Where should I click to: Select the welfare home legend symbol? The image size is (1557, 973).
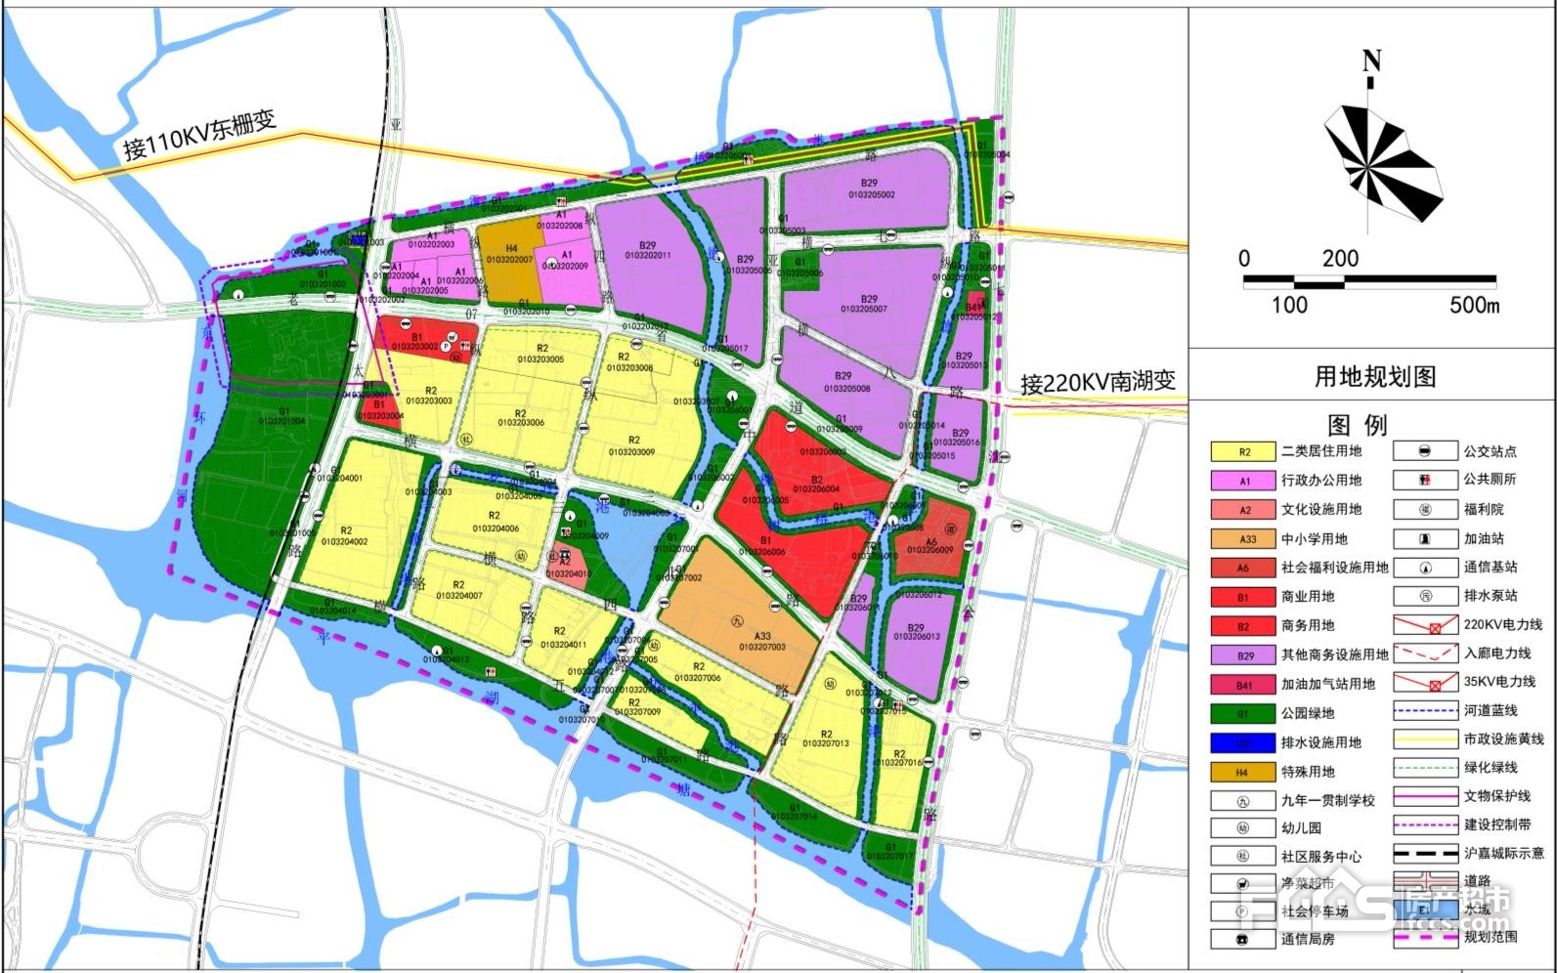coord(1425,509)
